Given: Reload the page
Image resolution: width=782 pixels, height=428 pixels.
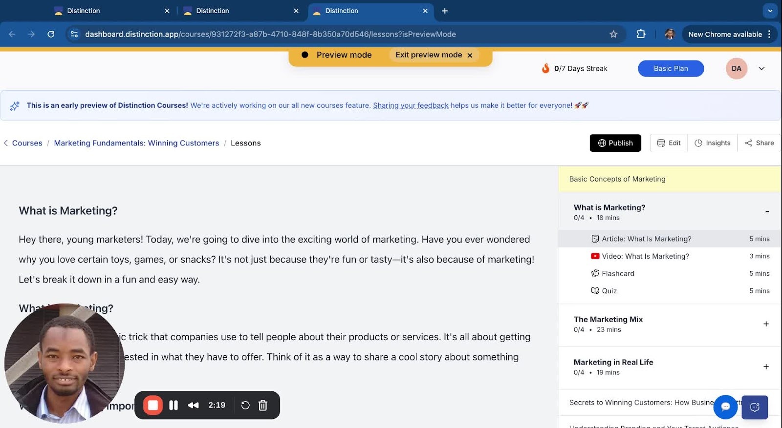Looking at the screenshot, I should tap(51, 34).
